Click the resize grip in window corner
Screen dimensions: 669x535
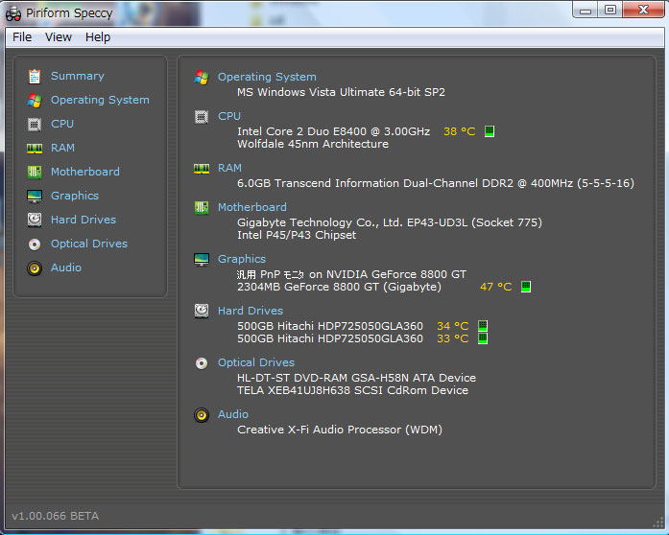658,523
